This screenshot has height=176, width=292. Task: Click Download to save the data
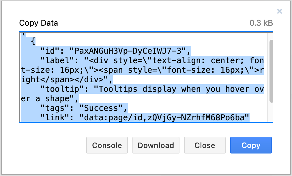[x=156, y=145]
